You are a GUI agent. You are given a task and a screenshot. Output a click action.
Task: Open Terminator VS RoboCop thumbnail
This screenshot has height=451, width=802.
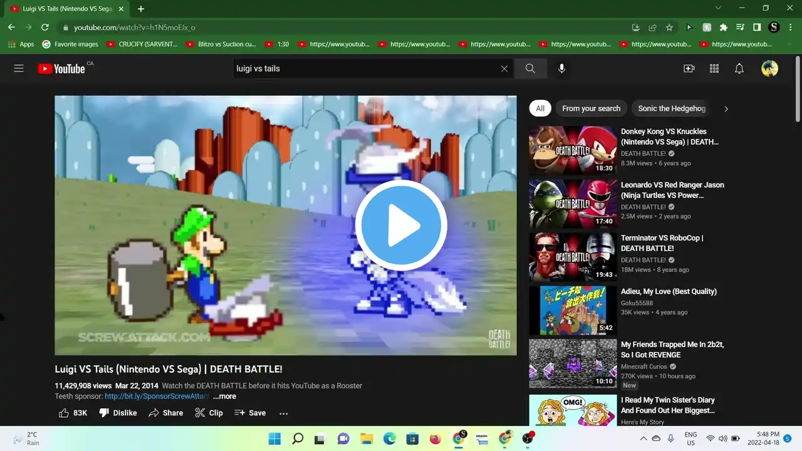pos(573,257)
